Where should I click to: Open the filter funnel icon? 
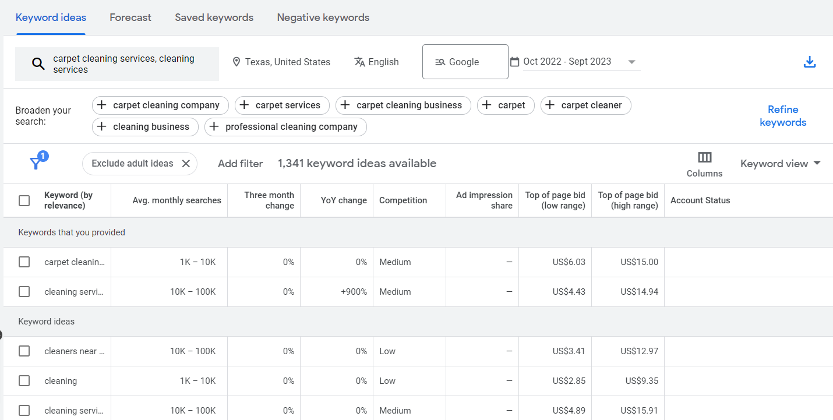(x=37, y=163)
